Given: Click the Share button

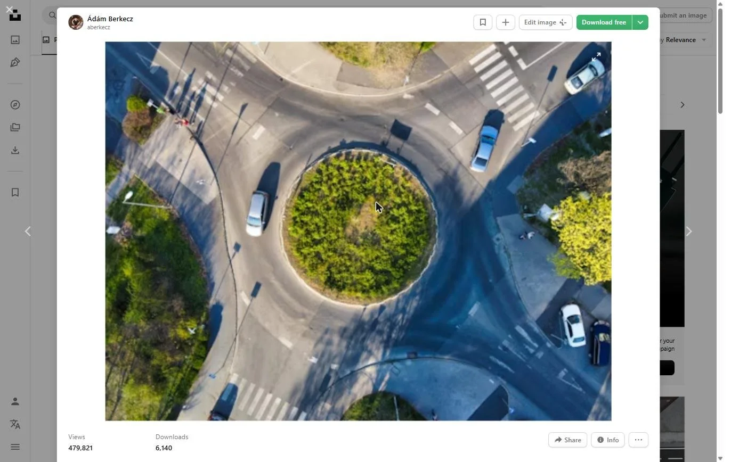Looking at the screenshot, I should [567, 440].
